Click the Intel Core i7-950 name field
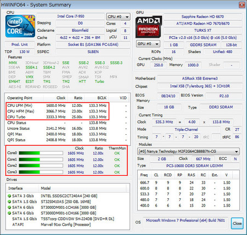This screenshot has height=235, width=247. (71, 16)
